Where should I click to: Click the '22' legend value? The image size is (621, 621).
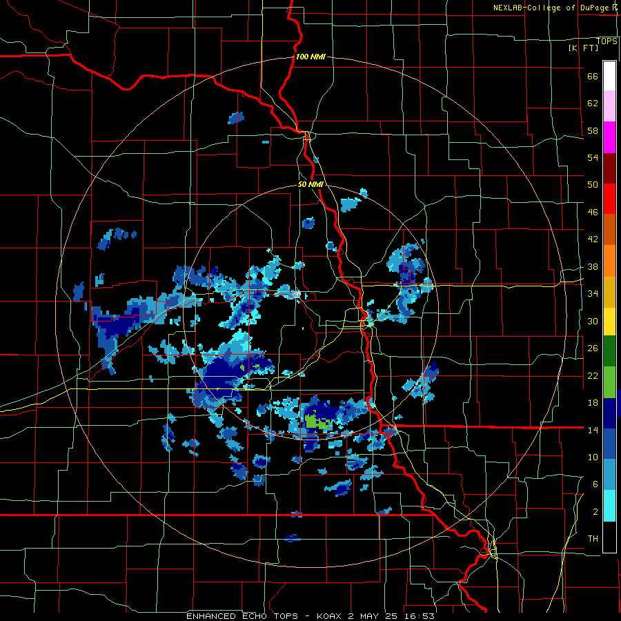click(593, 375)
